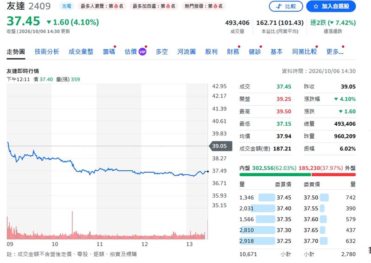Image resolution: width=371 pixels, height=263 pixels.
Task: Click the 493,406 volume value at top
Action: tap(237, 23)
